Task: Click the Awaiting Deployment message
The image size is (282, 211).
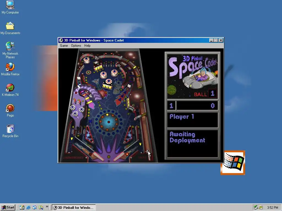Action: (187, 137)
